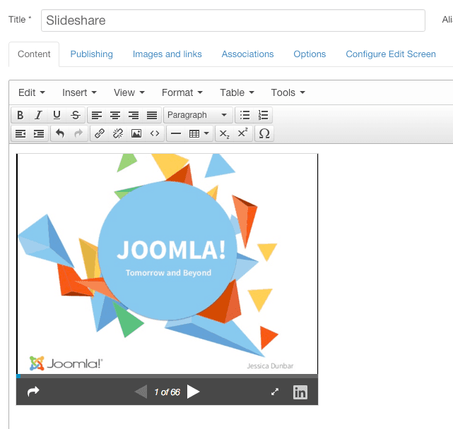This screenshot has width=453, height=429.
Task: Align text center
Action: [115, 115]
